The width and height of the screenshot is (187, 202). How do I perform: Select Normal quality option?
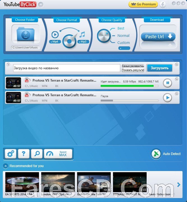pos(123,35)
